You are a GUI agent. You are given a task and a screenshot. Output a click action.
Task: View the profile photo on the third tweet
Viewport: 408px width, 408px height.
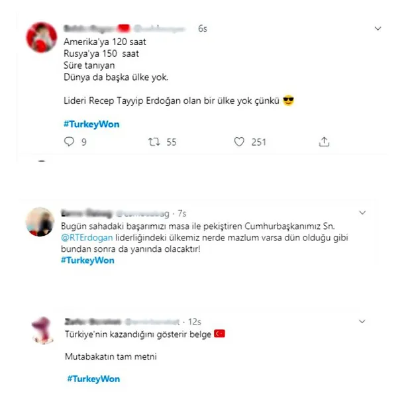point(41,327)
